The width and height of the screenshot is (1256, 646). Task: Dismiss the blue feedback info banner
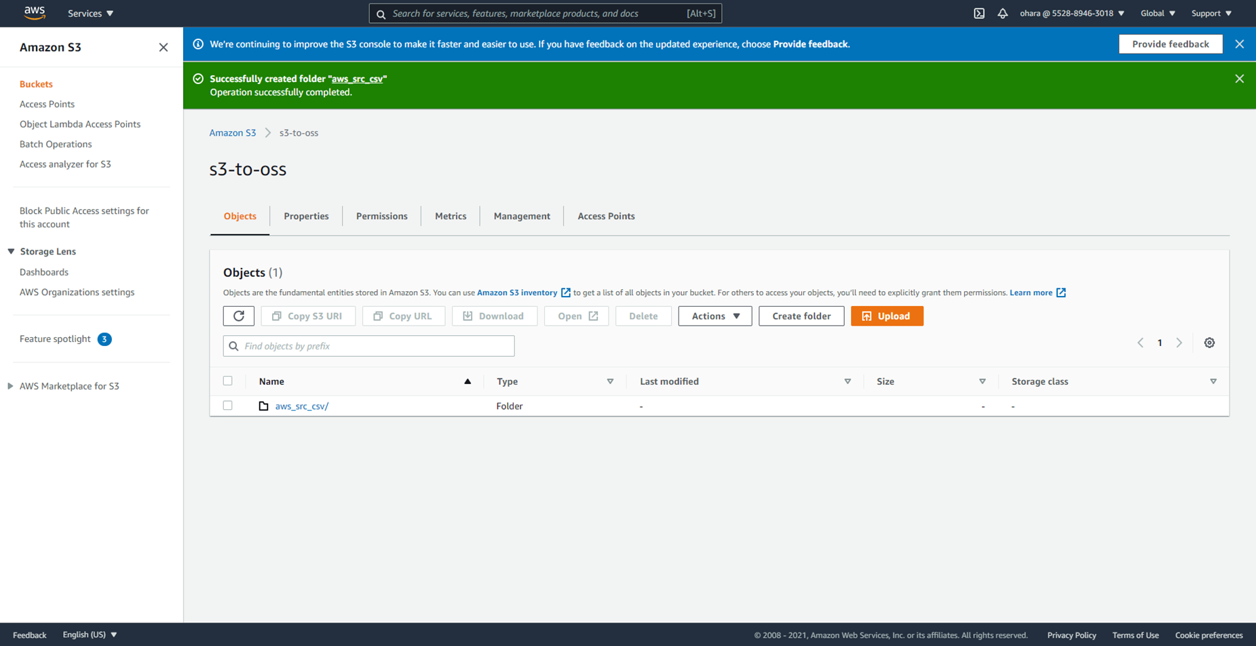pyautogui.click(x=1239, y=44)
